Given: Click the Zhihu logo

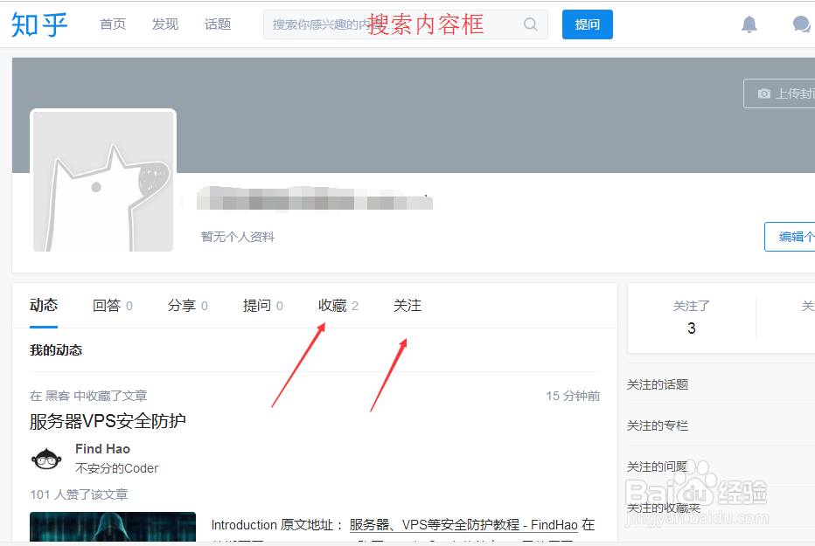Looking at the screenshot, I should [x=39, y=24].
